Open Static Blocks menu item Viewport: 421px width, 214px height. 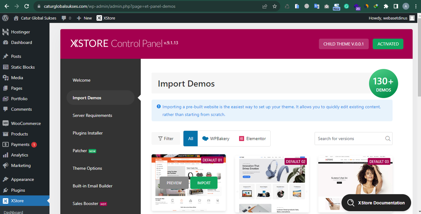point(23,67)
